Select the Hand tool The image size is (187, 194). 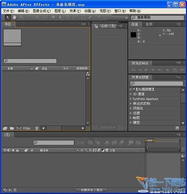tap(14, 18)
